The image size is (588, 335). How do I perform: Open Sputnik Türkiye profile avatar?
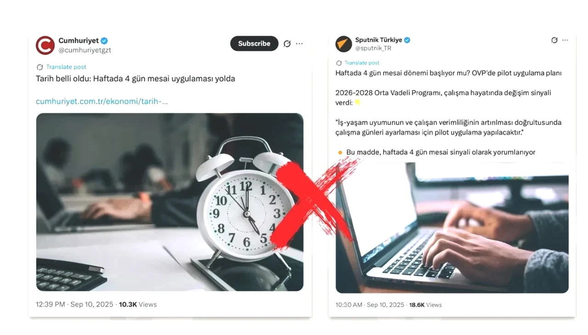[344, 44]
